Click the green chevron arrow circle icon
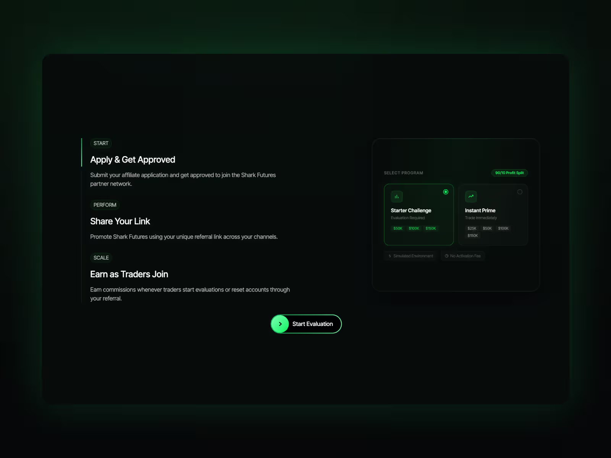Viewport: 611px width, 458px height. [x=280, y=324]
